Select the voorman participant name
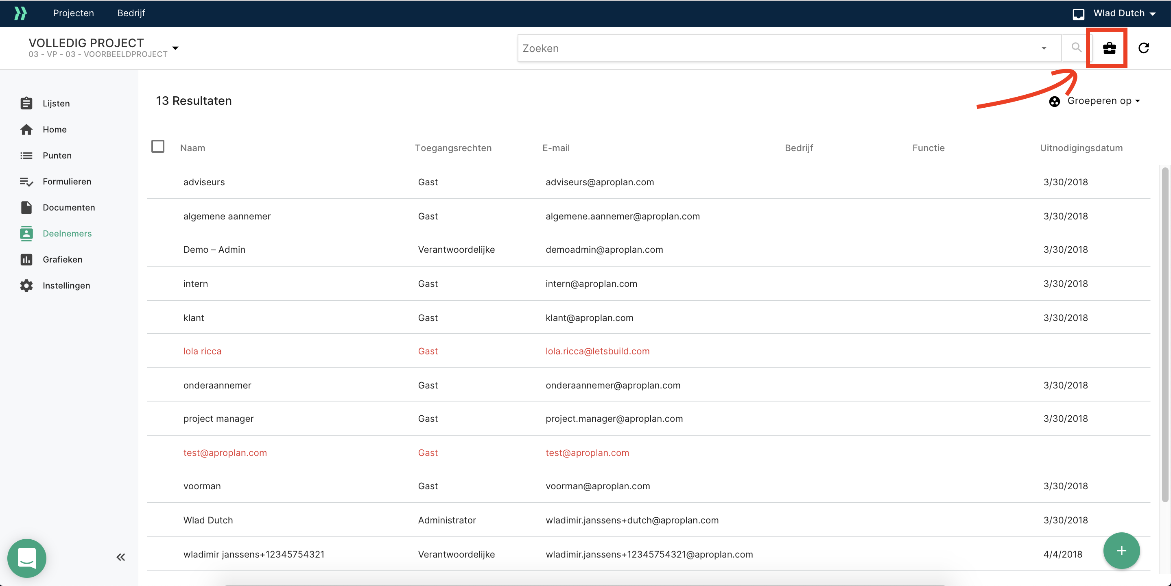1171x586 pixels. (202, 486)
